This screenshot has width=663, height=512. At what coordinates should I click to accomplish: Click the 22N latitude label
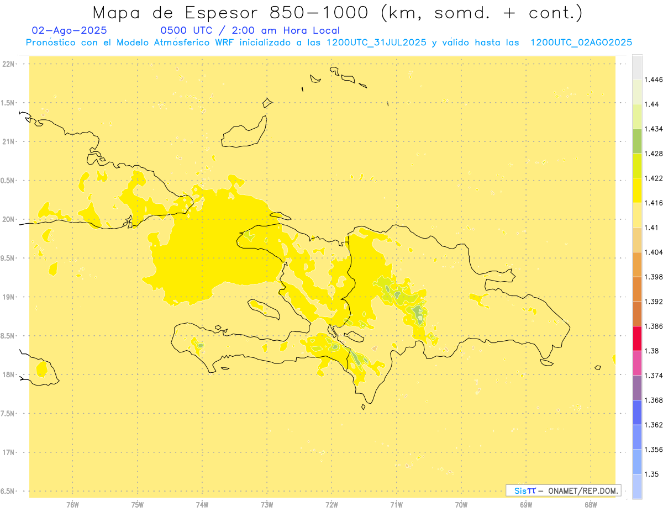click(9, 64)
